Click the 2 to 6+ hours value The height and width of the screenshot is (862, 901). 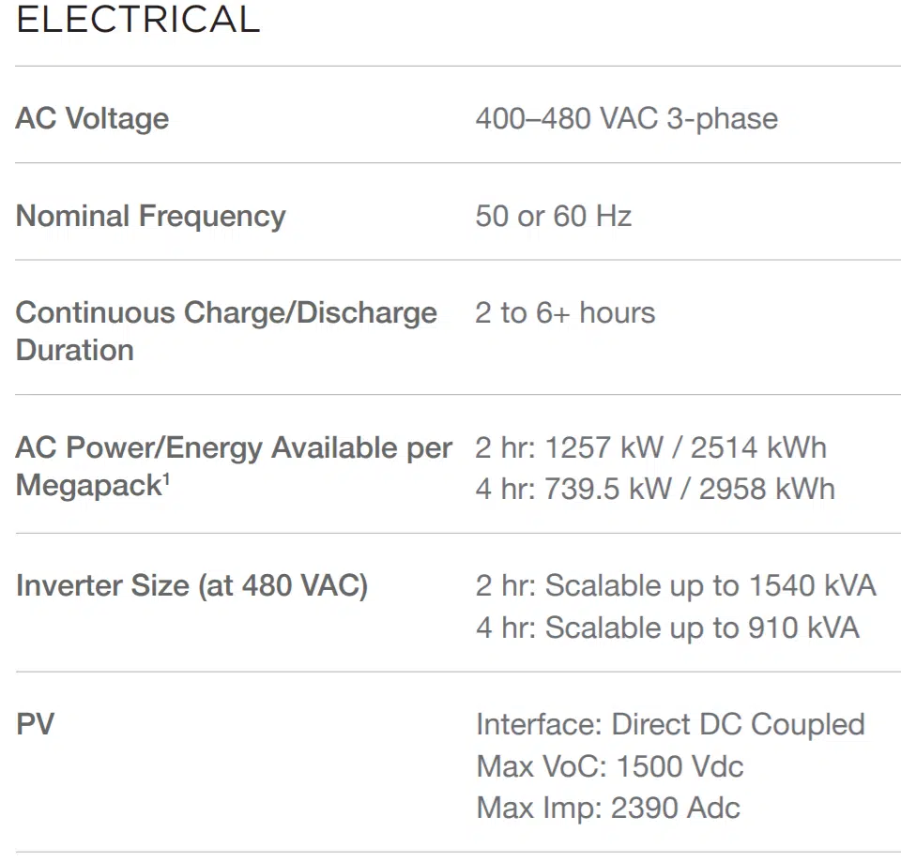pos(565,312)
